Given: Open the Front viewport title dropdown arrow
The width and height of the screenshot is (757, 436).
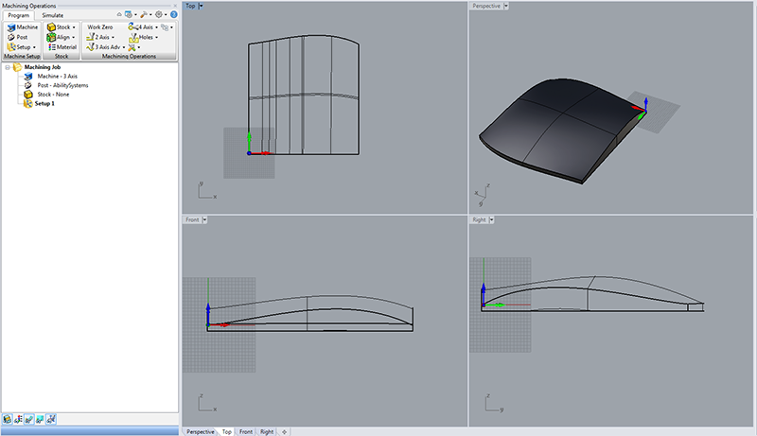Looking at the screenshot, I should (204, 219).
